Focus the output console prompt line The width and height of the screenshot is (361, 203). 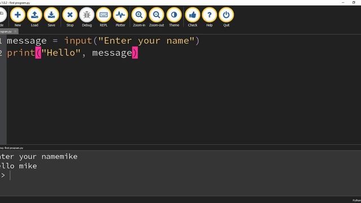click(x=6, y=175)
